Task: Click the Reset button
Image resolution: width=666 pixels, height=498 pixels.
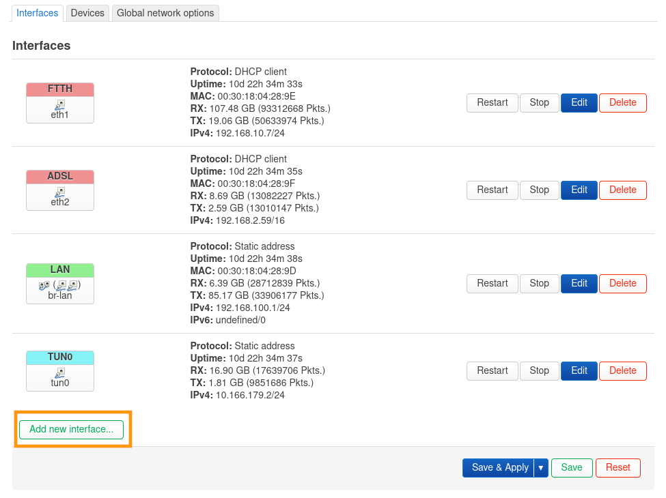Action: (x=618, y=467)
